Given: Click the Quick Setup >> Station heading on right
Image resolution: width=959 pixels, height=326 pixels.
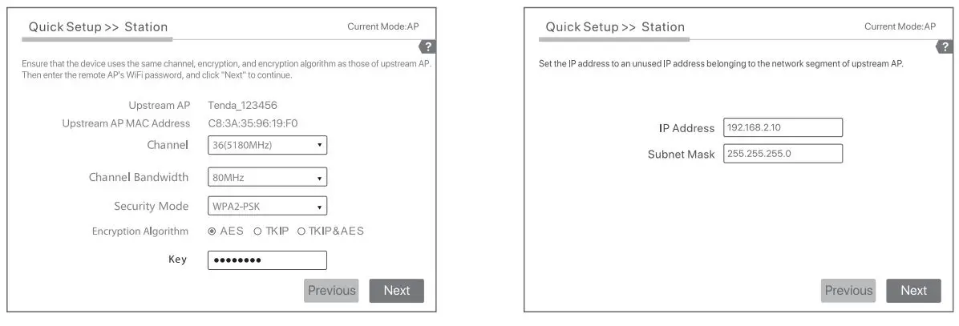Looking at the screenshot, I should [615, 27].
